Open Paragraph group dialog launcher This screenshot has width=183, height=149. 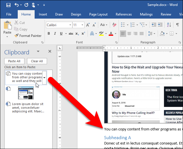pyautogui.click(x=180, y=42)
